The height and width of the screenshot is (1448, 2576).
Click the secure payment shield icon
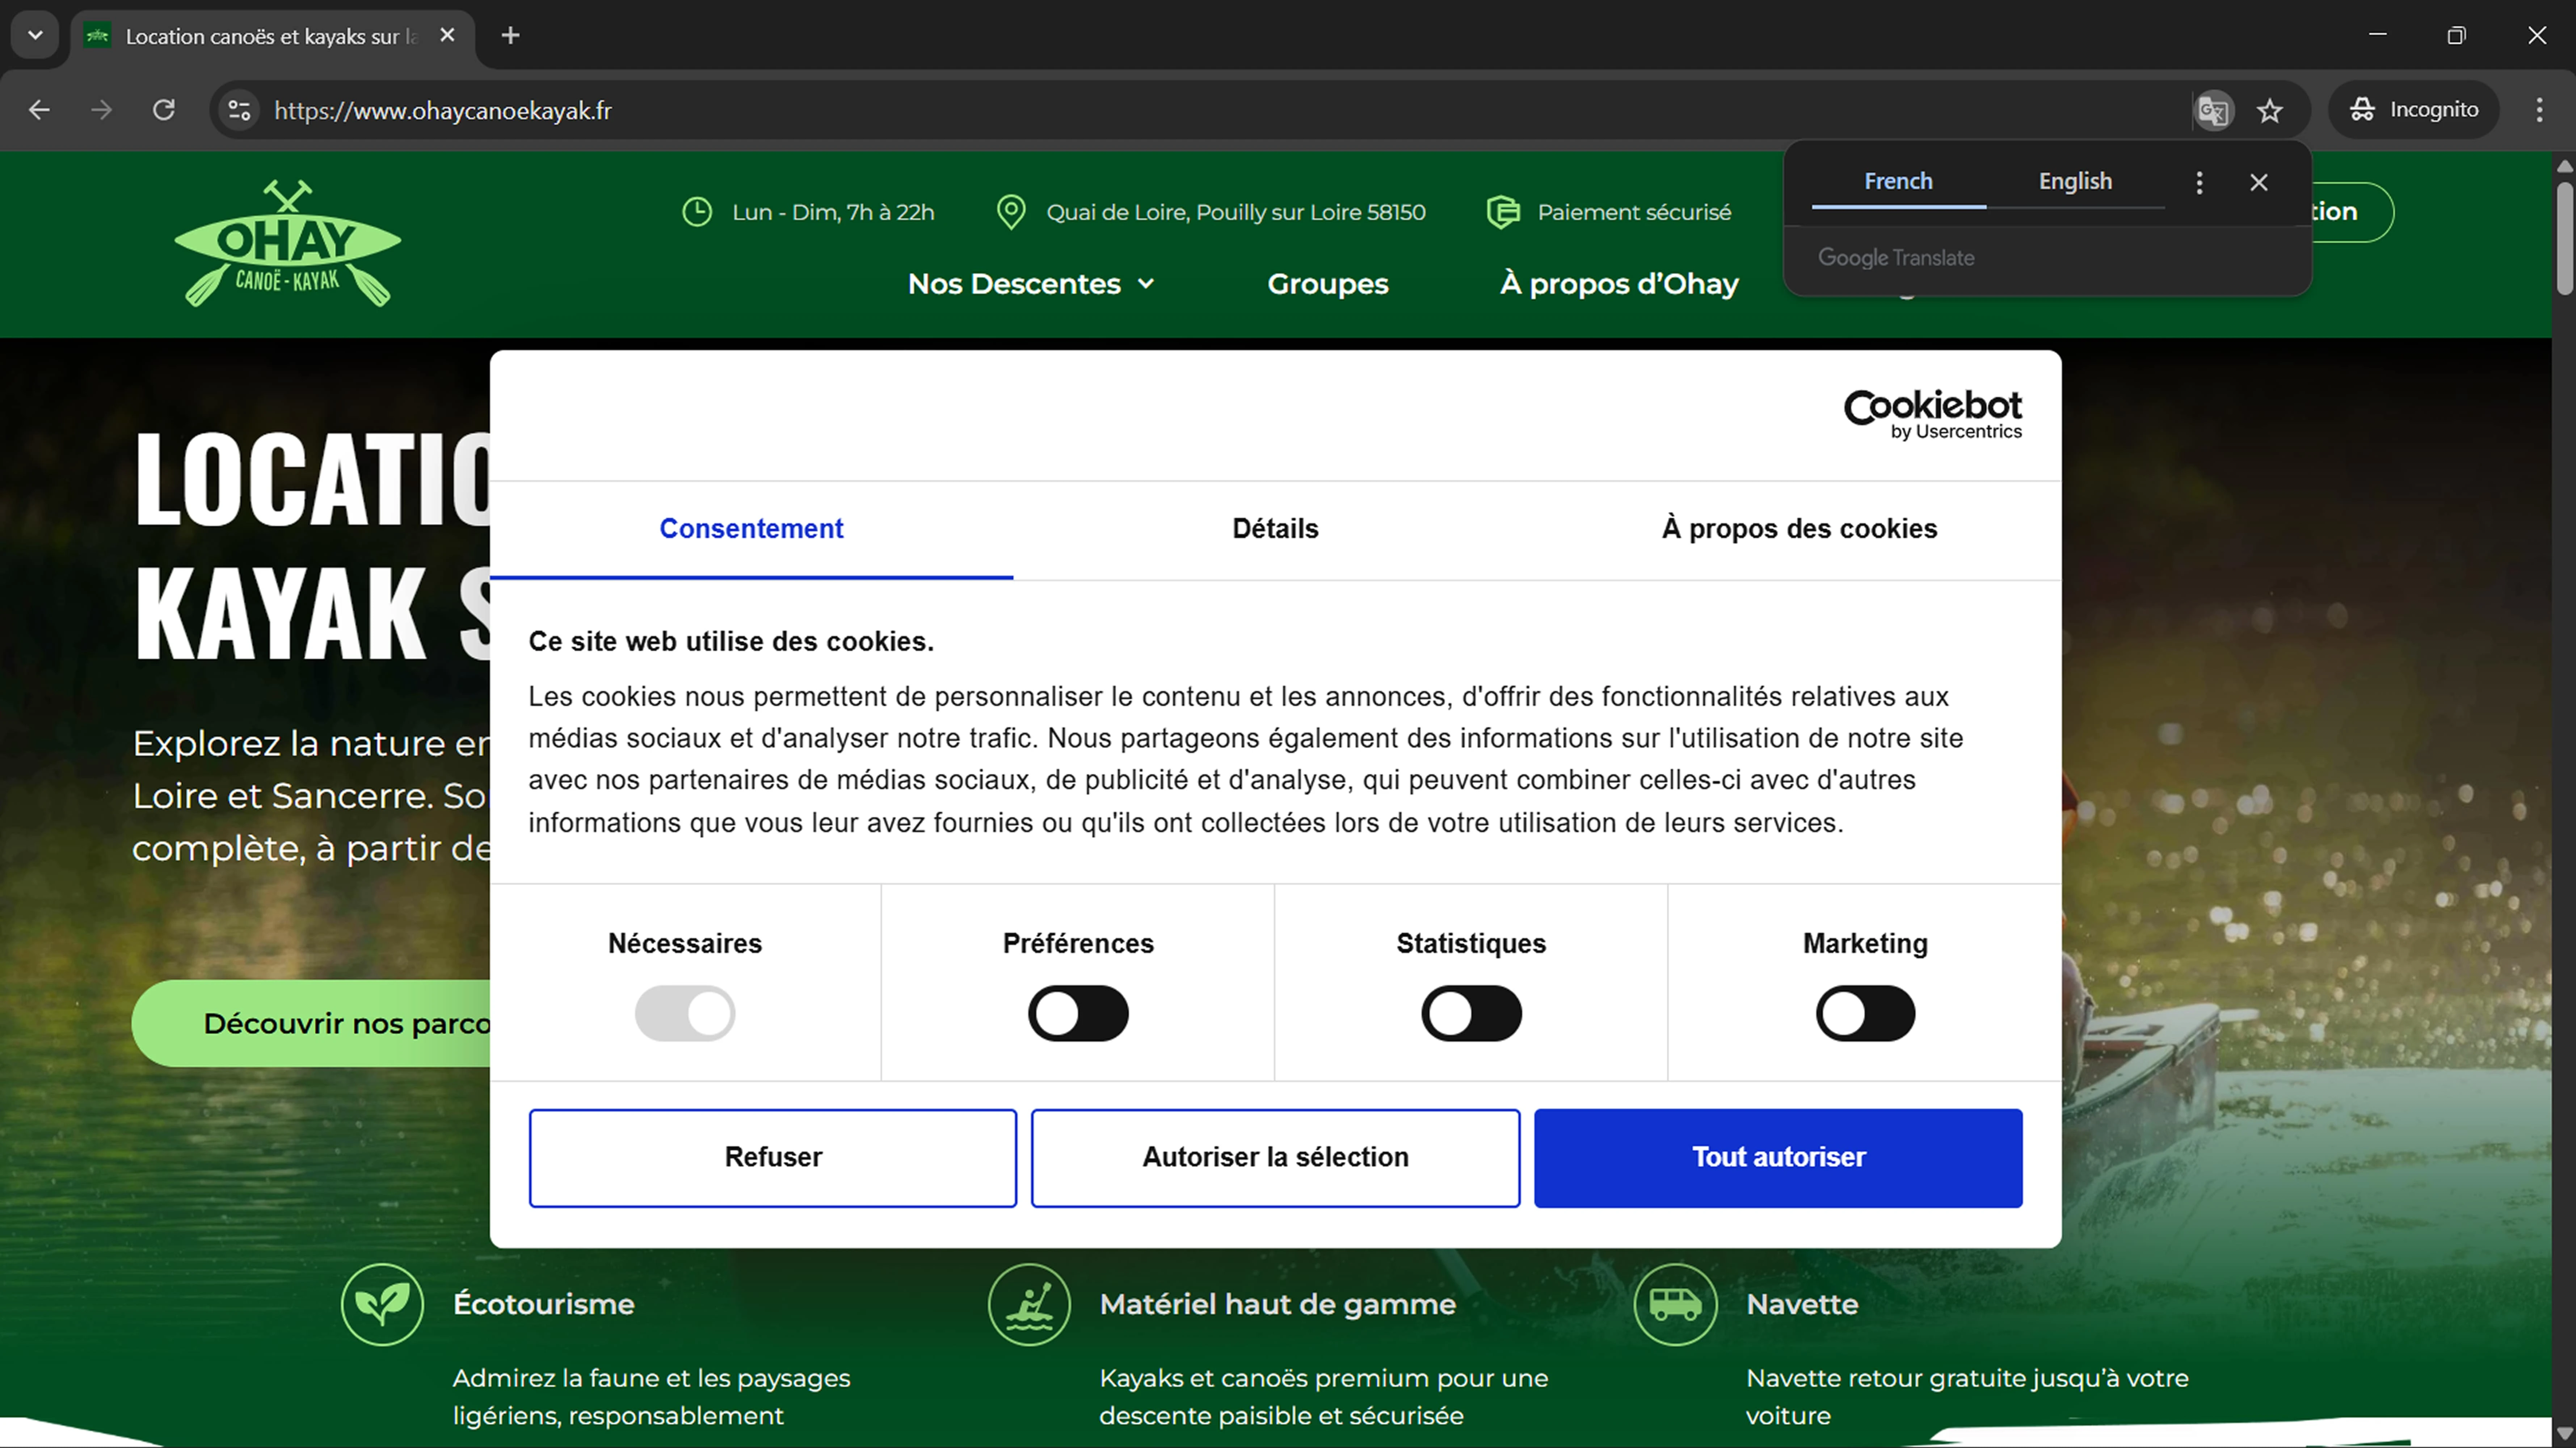(x=1503, y=212)
